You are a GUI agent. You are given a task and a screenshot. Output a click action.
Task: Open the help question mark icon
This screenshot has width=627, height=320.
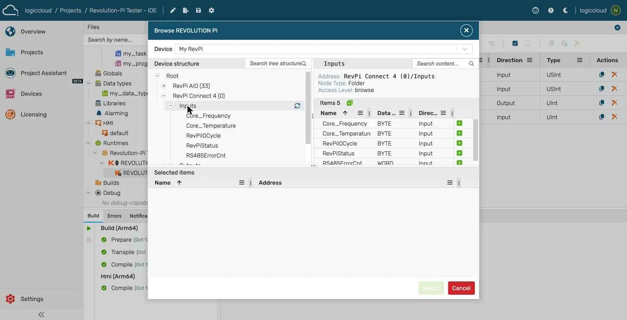(x=551, y=10)
